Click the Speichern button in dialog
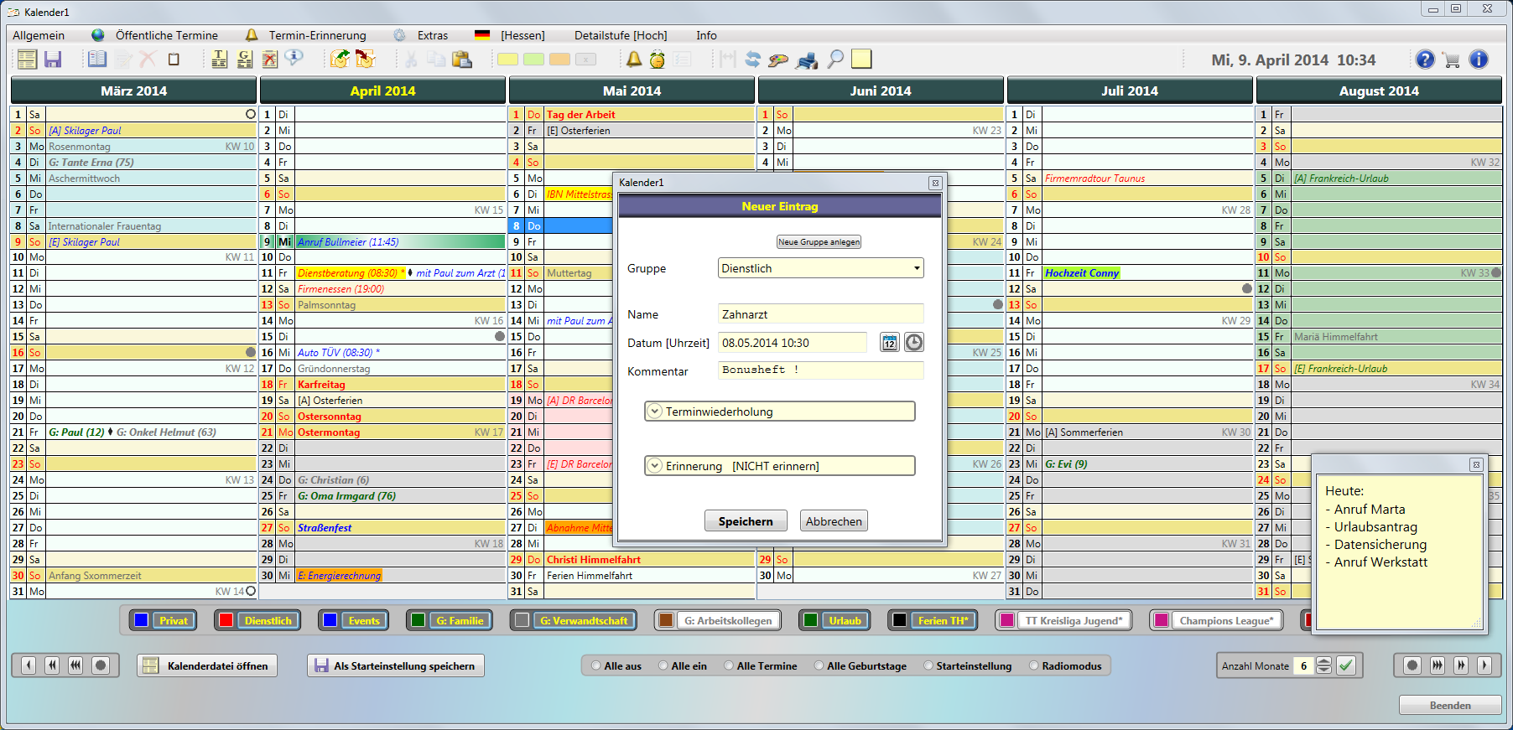This screenshot has width=1513, height=730. point(746,521)
